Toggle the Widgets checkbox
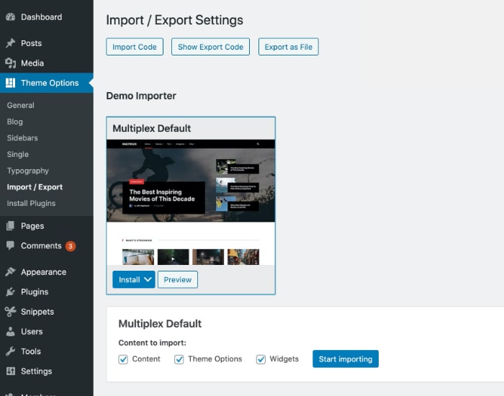 point(261,359)
